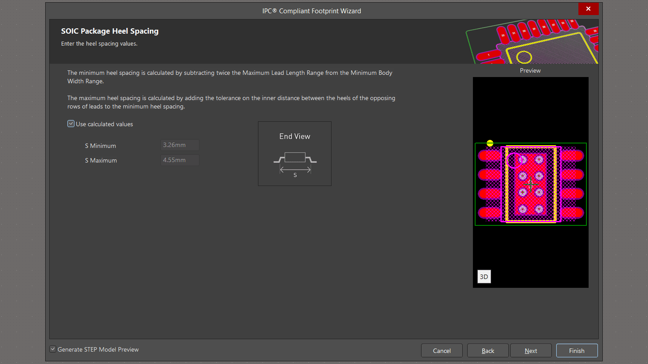Select the yellow pin-1 marker dot

(x=490, y=143)
